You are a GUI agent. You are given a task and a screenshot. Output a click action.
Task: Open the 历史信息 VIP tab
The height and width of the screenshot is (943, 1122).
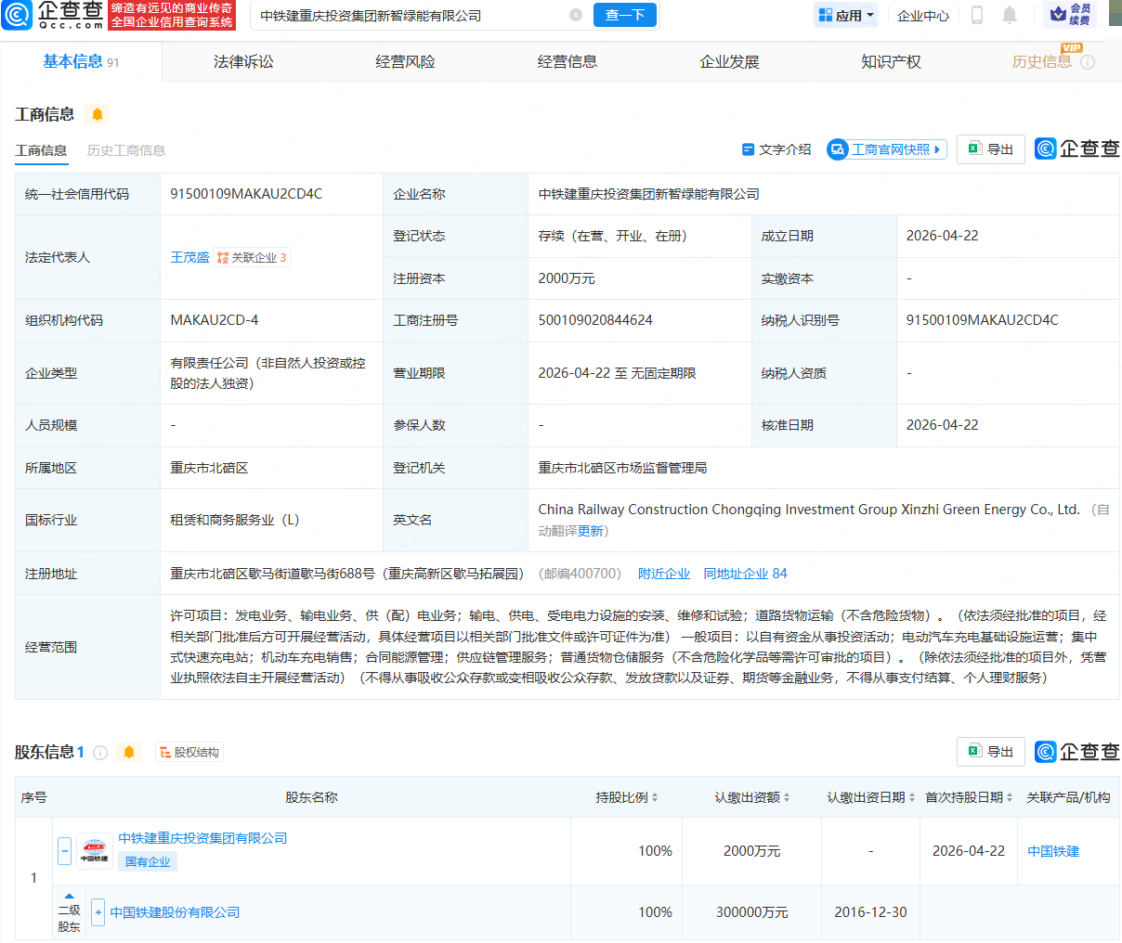[x=1041, y=61]
